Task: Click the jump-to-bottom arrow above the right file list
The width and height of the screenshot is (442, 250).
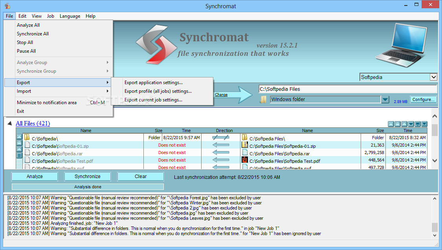Action: coord(424,124)
